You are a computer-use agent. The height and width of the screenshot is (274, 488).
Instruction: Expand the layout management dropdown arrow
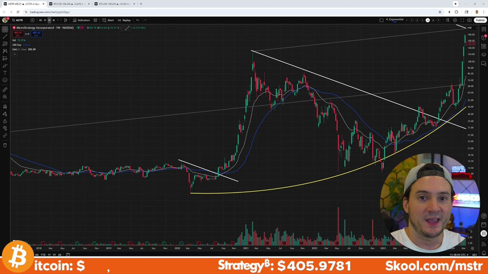(x=407, y=20)
